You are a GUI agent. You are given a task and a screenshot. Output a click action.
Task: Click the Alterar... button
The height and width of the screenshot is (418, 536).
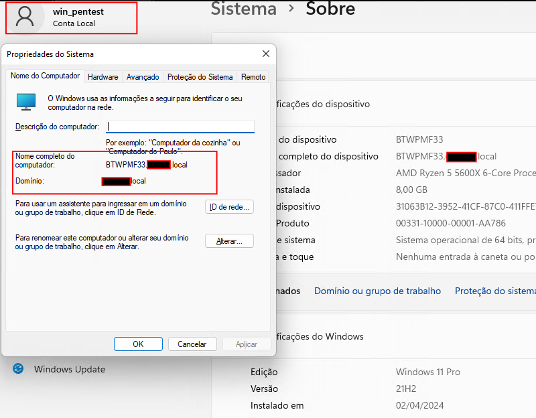tap(229, 241)
